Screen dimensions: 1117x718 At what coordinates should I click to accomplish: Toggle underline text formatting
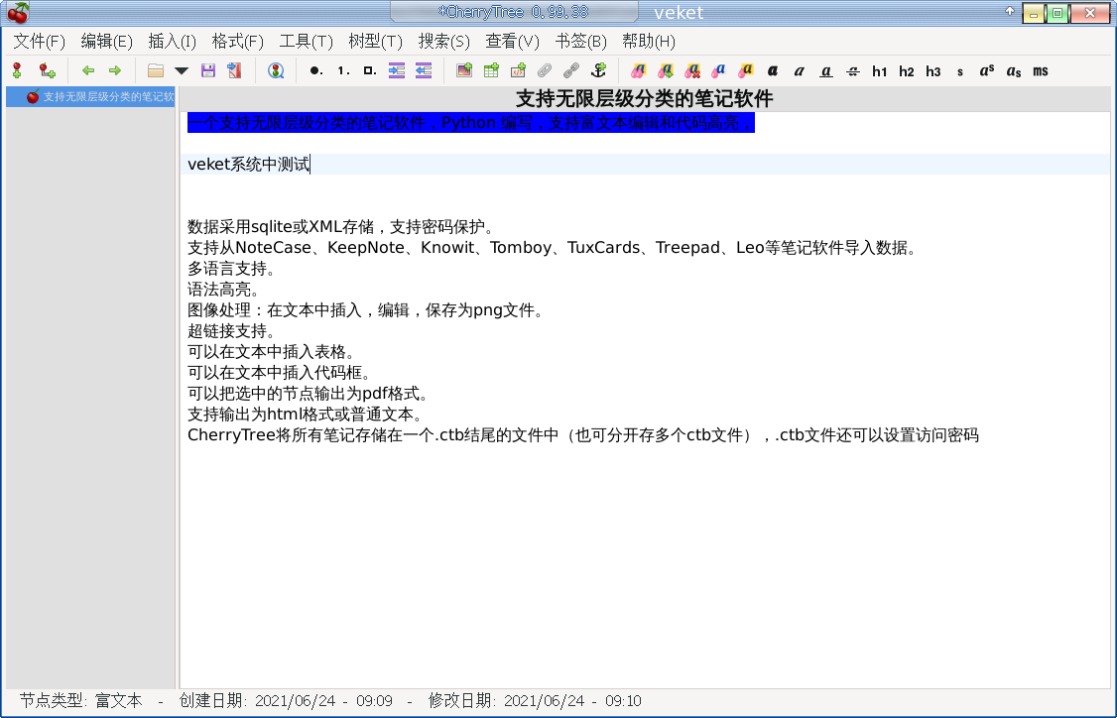coord(825,70)
